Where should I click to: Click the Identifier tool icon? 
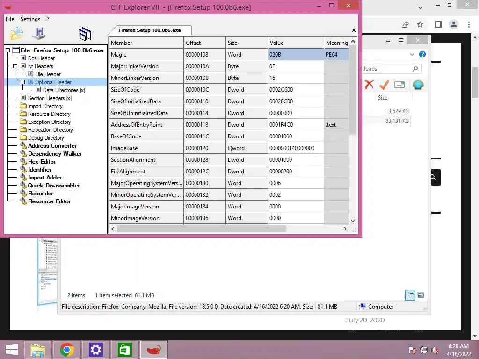23,169
